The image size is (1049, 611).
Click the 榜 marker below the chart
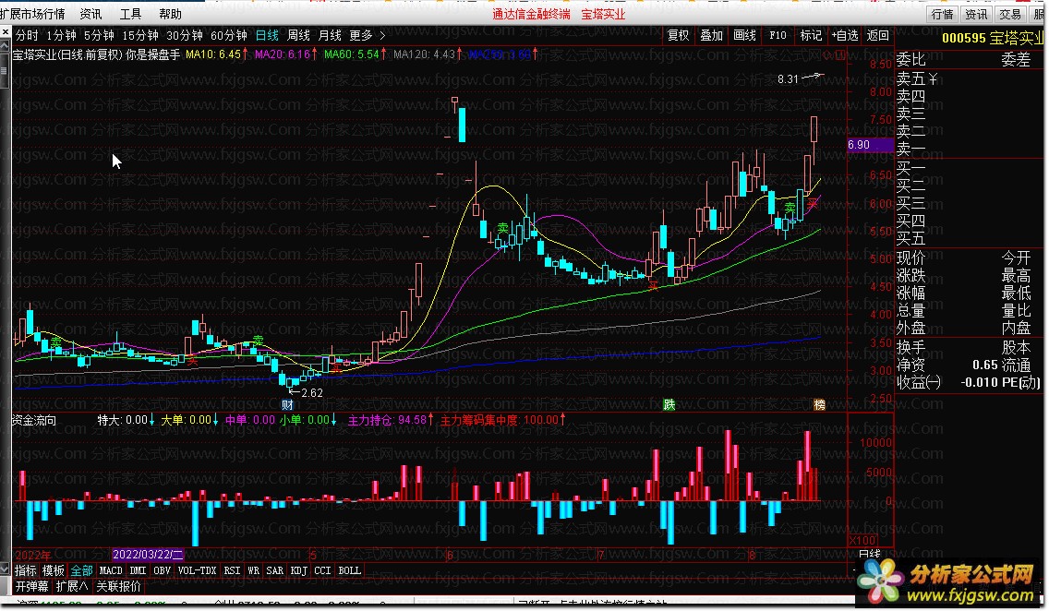tap(819, 404)
